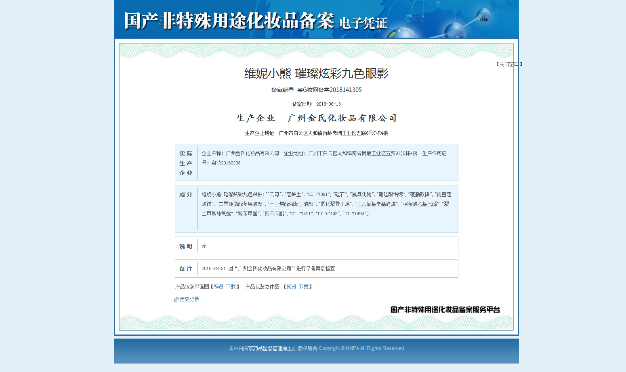
Task: Select the product title 维妮小熊 璀璨炫彩九色眼影
Action: [x=316, y=73]
